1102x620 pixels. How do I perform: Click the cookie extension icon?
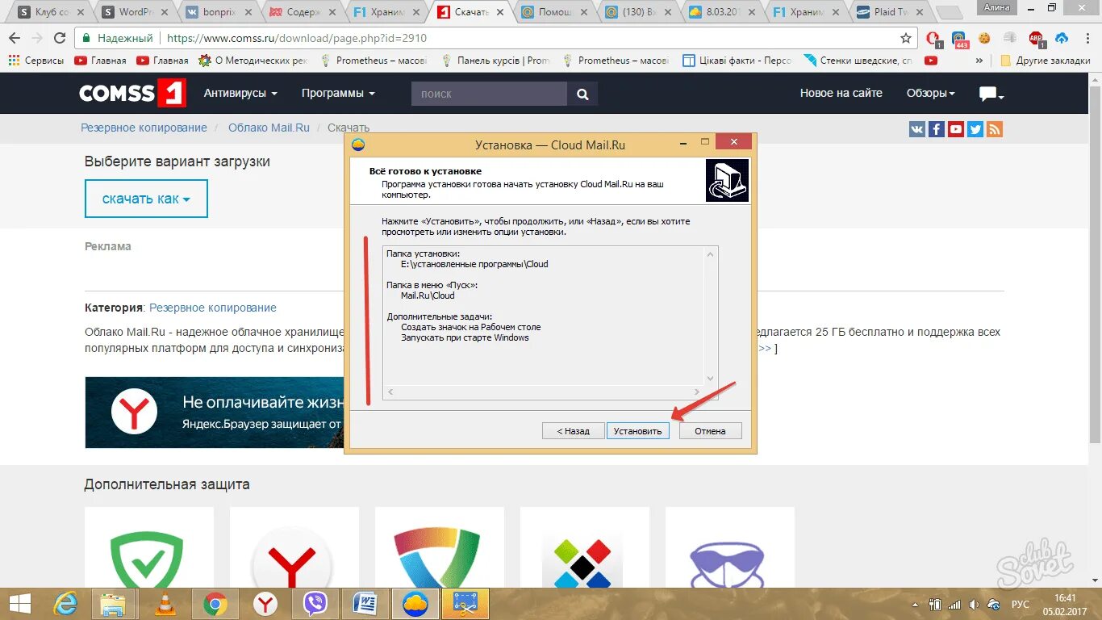click(984, 38)
